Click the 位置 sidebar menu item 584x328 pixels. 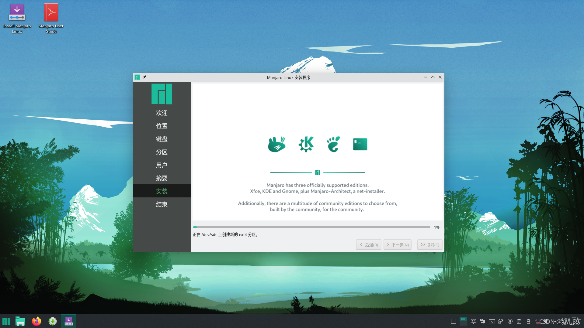tap(162, 126)
